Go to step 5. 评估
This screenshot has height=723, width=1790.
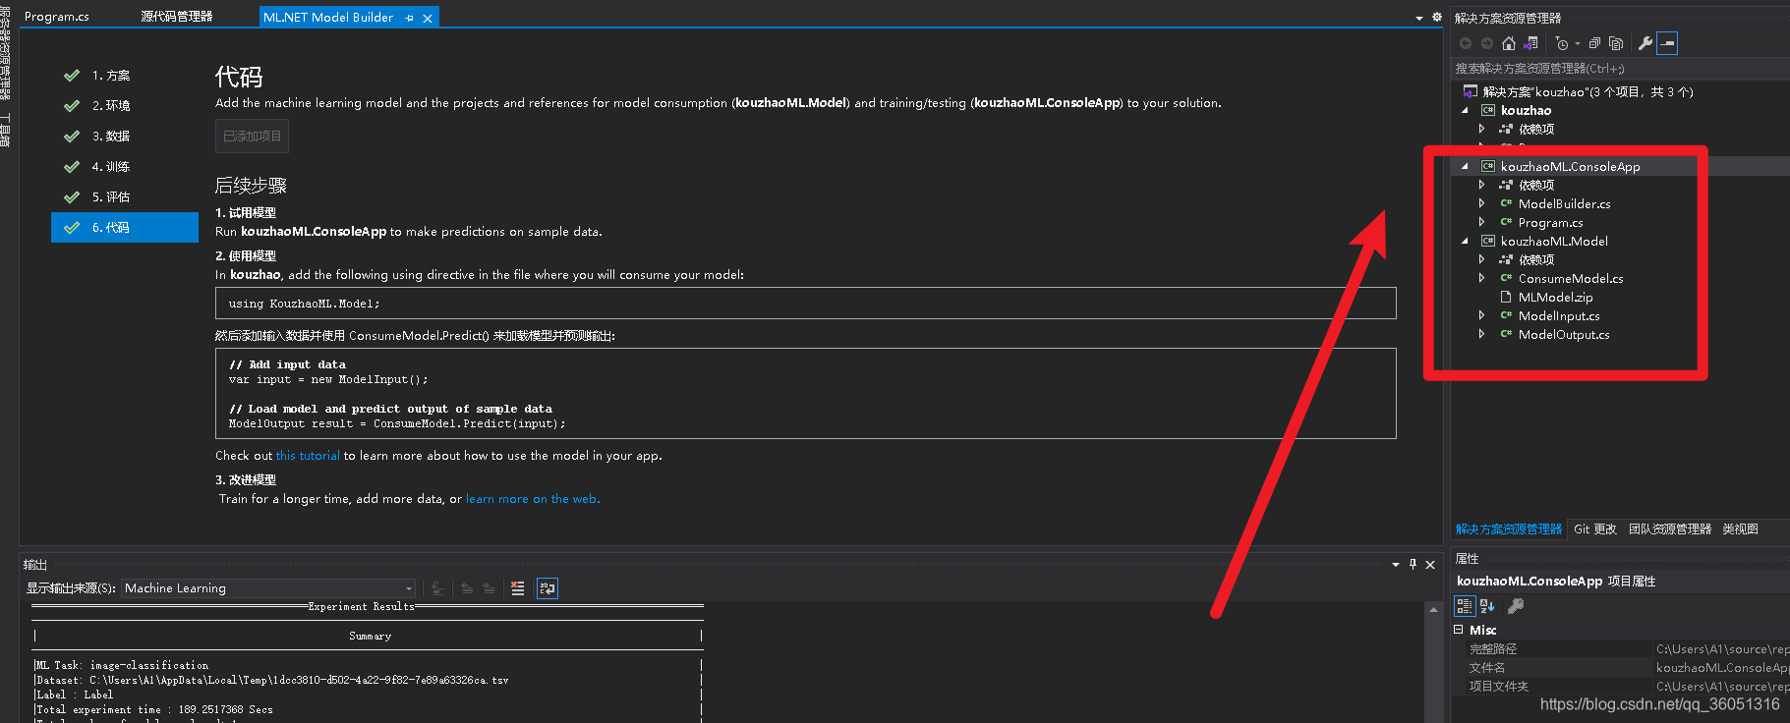pos(125,196)
